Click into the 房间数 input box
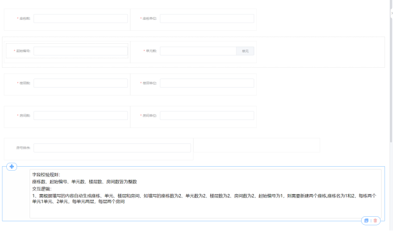 81,115
